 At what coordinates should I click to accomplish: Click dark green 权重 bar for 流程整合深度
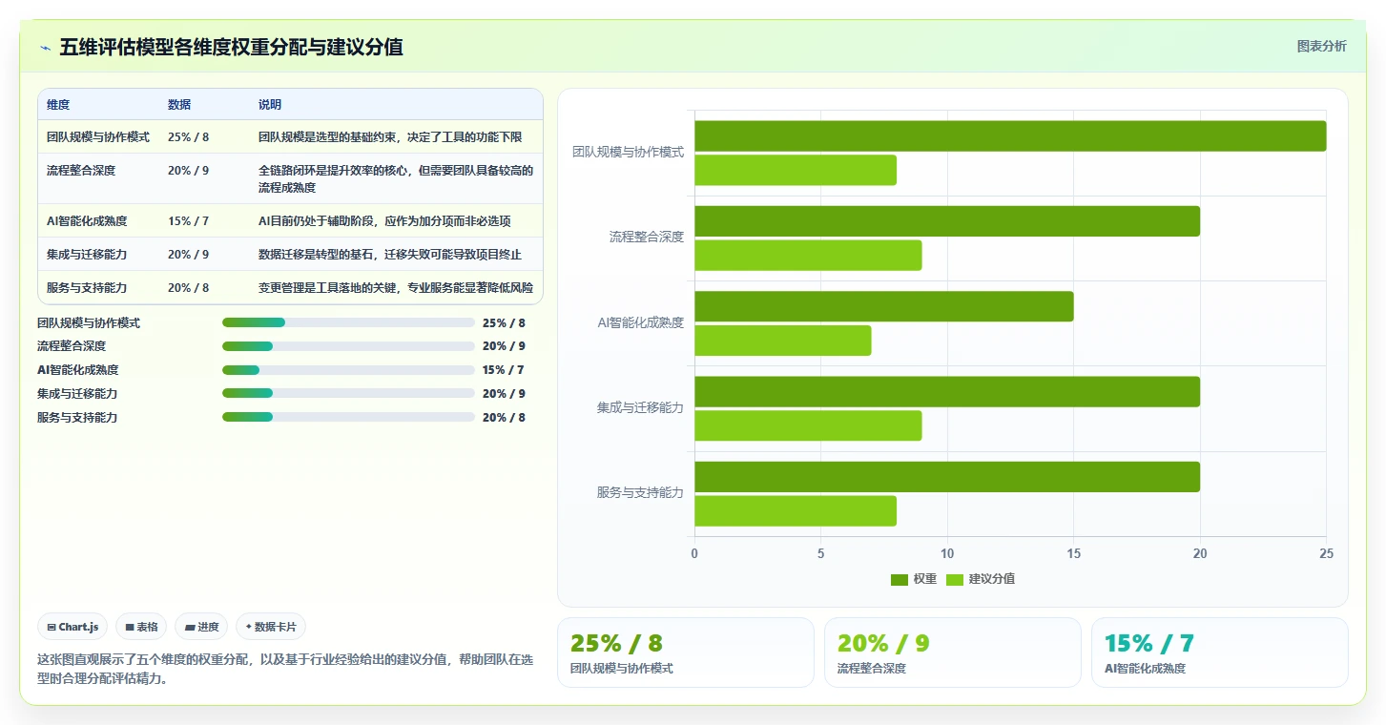tap(947, 220)
